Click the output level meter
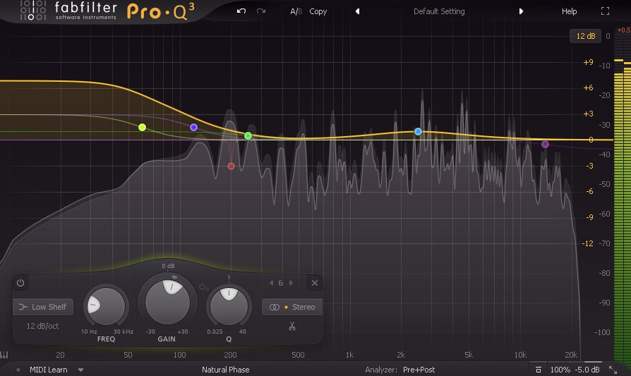This screenshot has height=376, width=631. (x=622, y=209)
